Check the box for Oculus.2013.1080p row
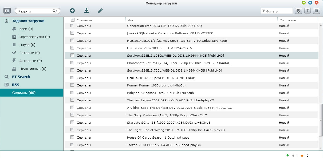The image size is (323, 158). (72, 78)
